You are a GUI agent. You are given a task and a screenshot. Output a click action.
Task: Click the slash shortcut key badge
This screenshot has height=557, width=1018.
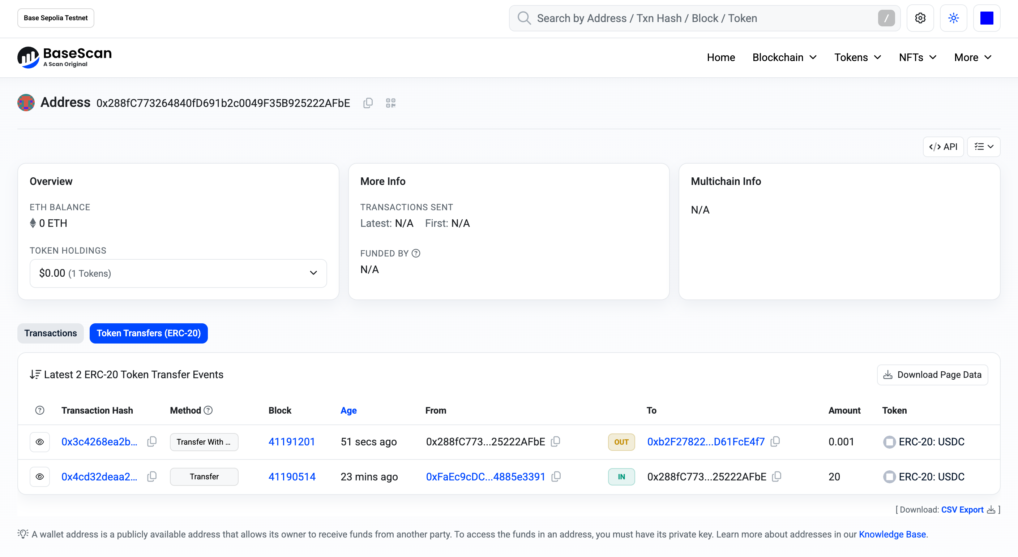coord(886,18)
